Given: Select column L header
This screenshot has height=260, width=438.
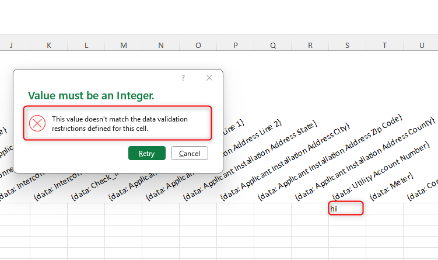Looking at the screenshot, I should click(86, 45).
